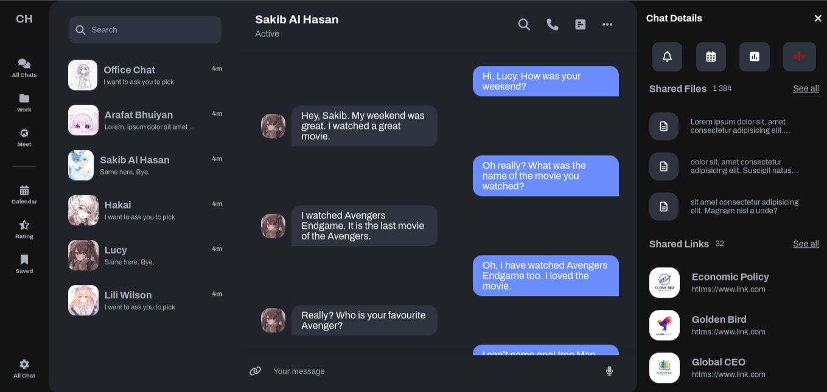This screenshot has width=827, height=392.
Task: Open All Chats in the sidebar
Action: [24, 68]
